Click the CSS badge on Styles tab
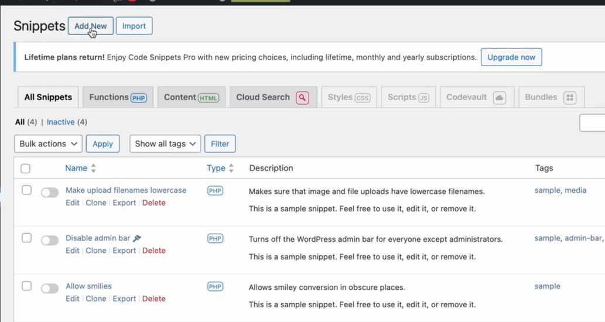The image size is (605, 322). coord(363,98)
